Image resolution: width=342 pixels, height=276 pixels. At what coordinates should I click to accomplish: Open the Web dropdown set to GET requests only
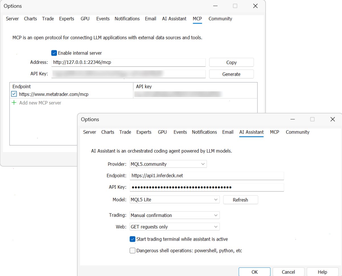174,227
